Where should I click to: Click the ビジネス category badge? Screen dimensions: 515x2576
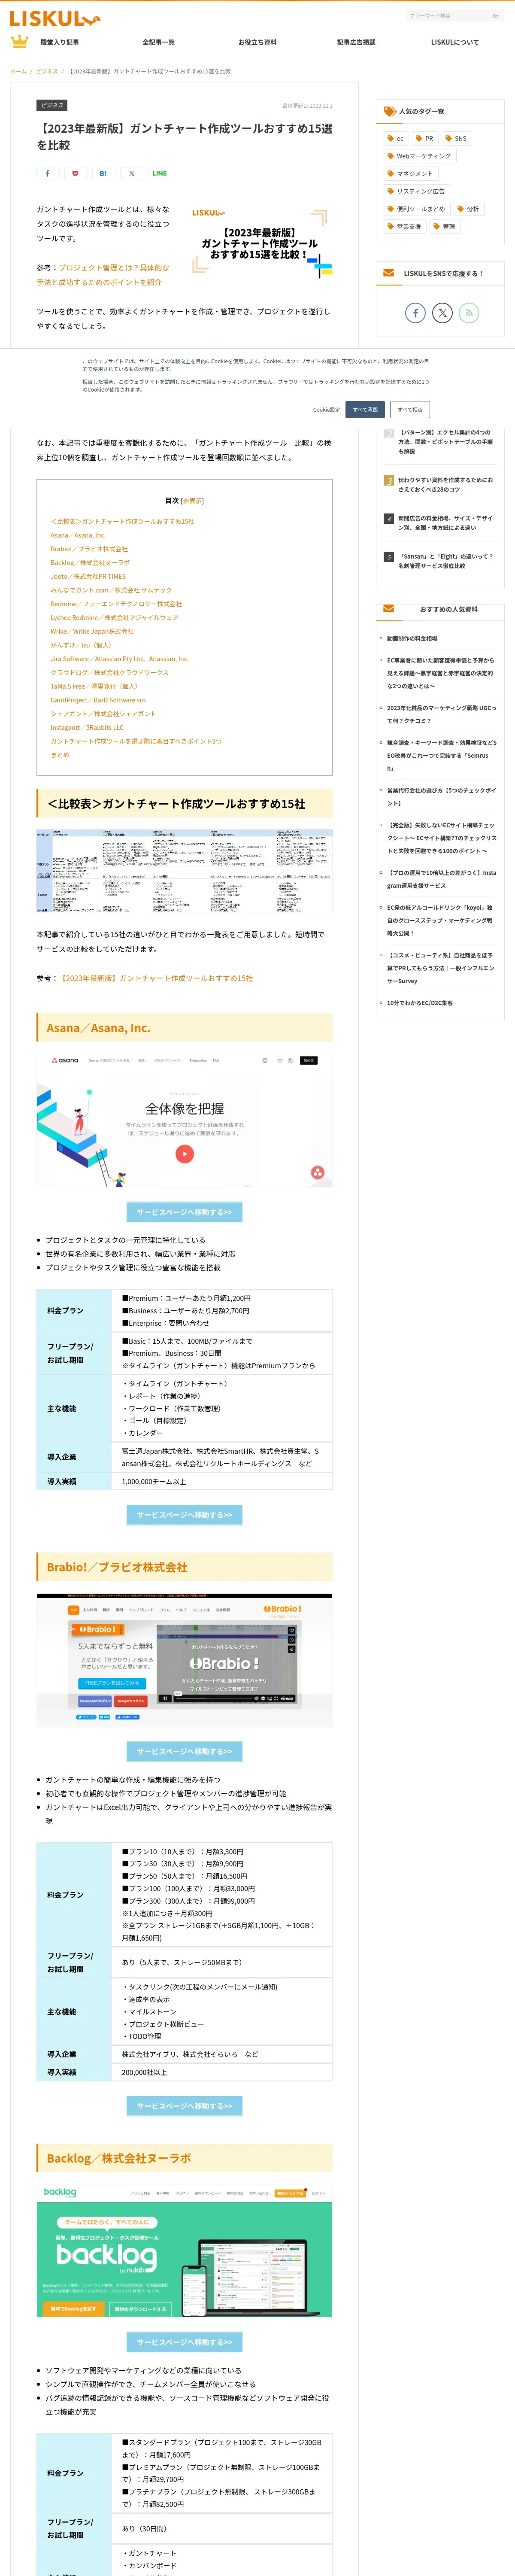[52, 105]
